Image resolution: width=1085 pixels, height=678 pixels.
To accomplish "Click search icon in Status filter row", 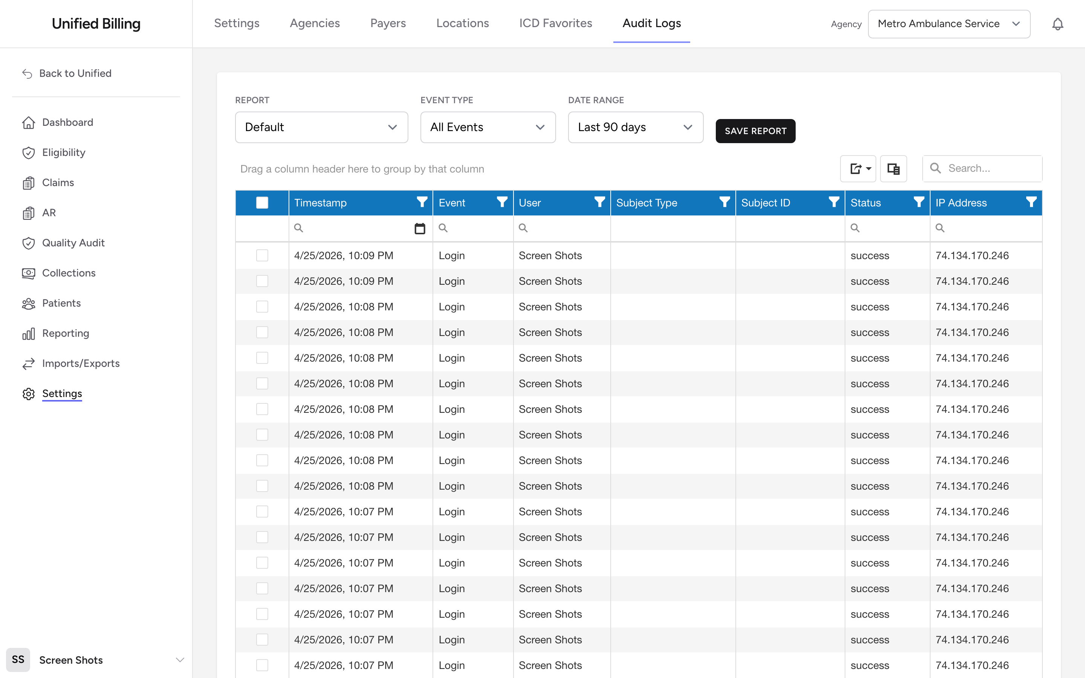I will coord(855,228).
